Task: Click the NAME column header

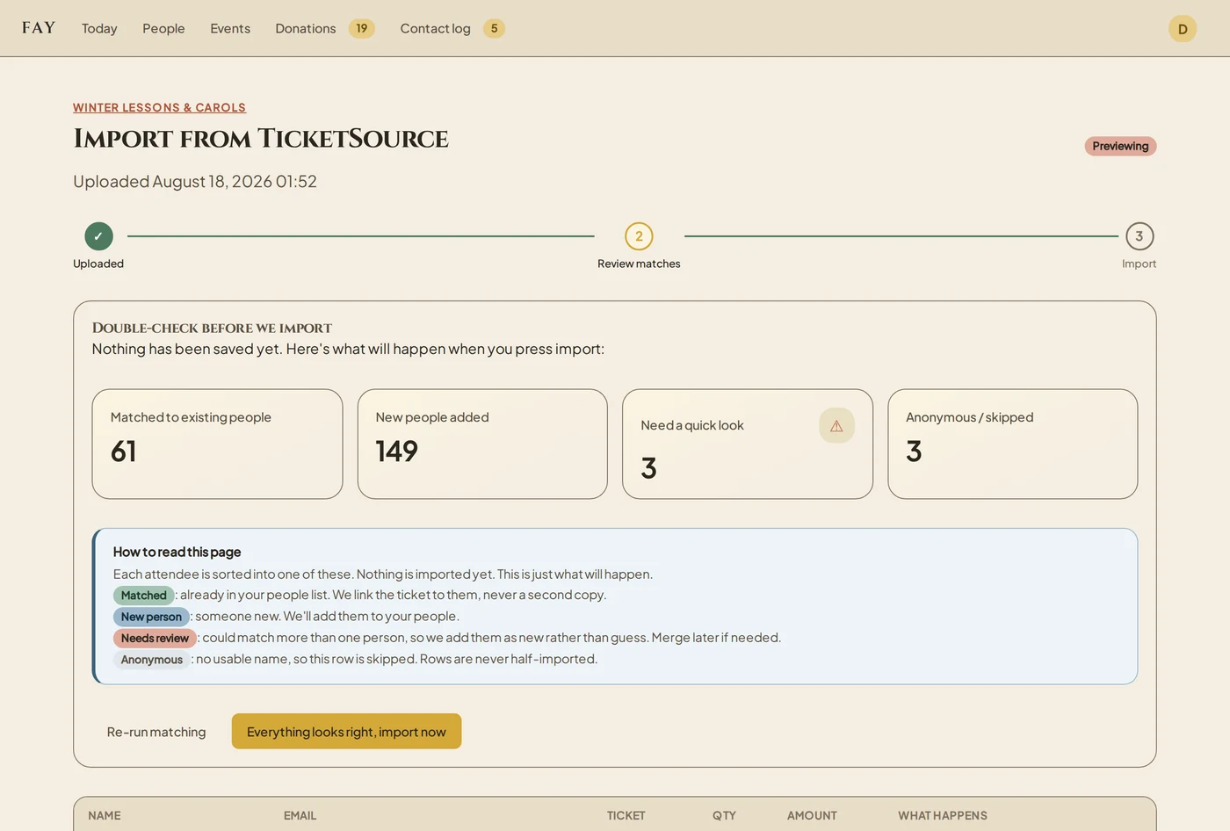Action: (x=105, y=815)
